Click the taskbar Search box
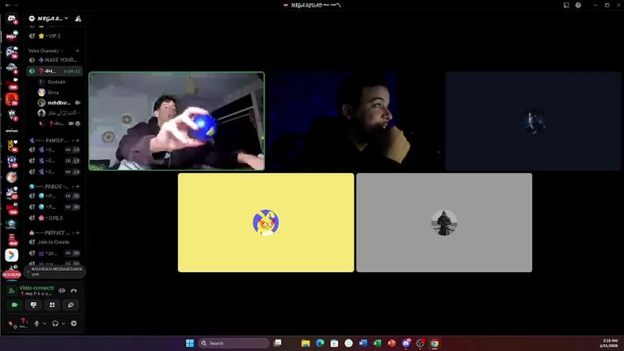This screenshot has height=351, width=624. point(234,343)
